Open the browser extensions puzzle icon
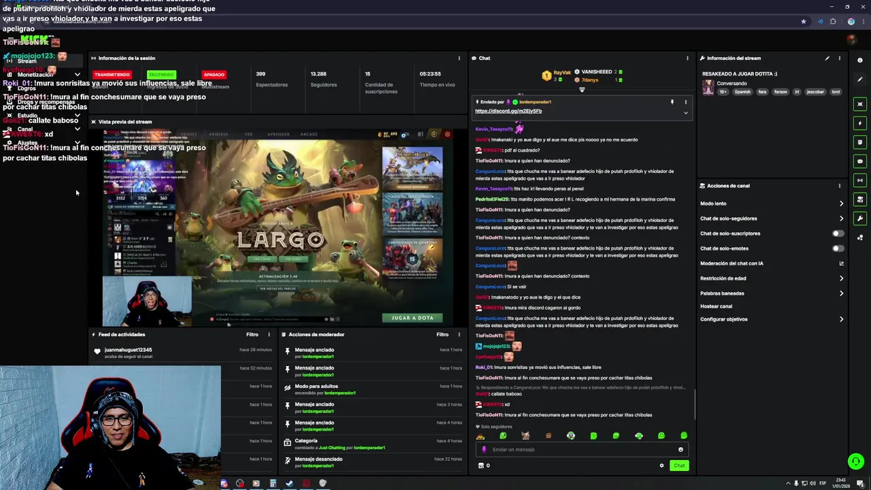Viewport: 871px width, 490px height. point(833,22)
